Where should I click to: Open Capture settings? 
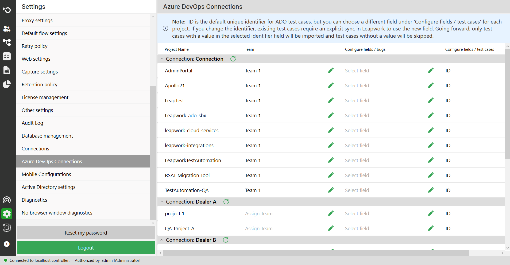pyautogui.click(x=83, y=72)
